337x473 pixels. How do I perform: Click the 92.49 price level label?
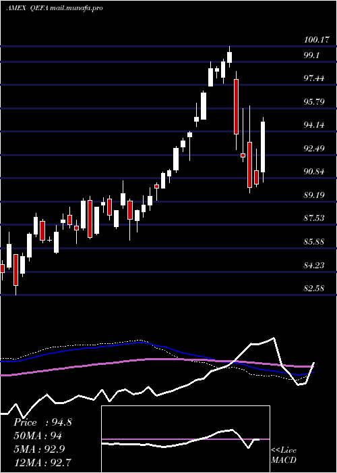point(314,149)
